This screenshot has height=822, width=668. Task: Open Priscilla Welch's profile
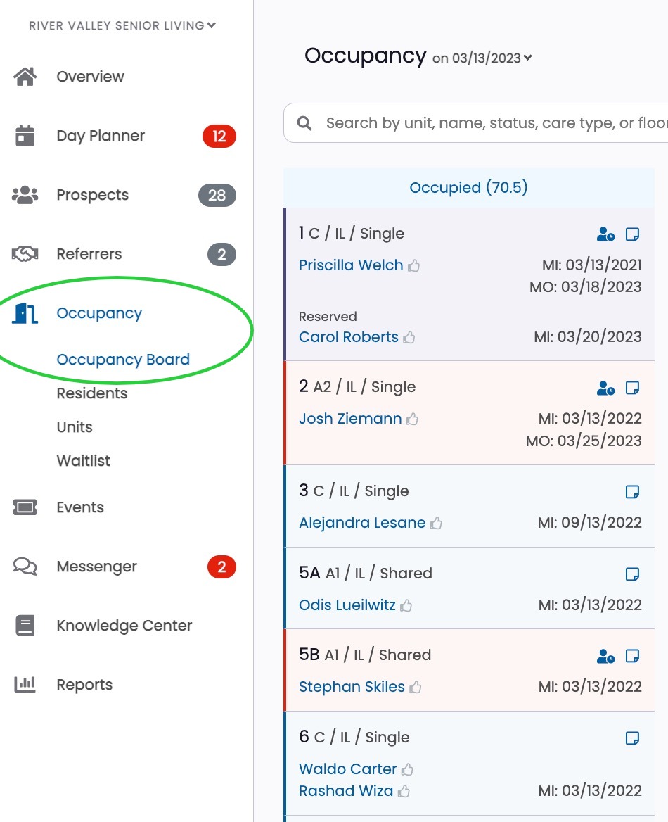coord(350,265)
